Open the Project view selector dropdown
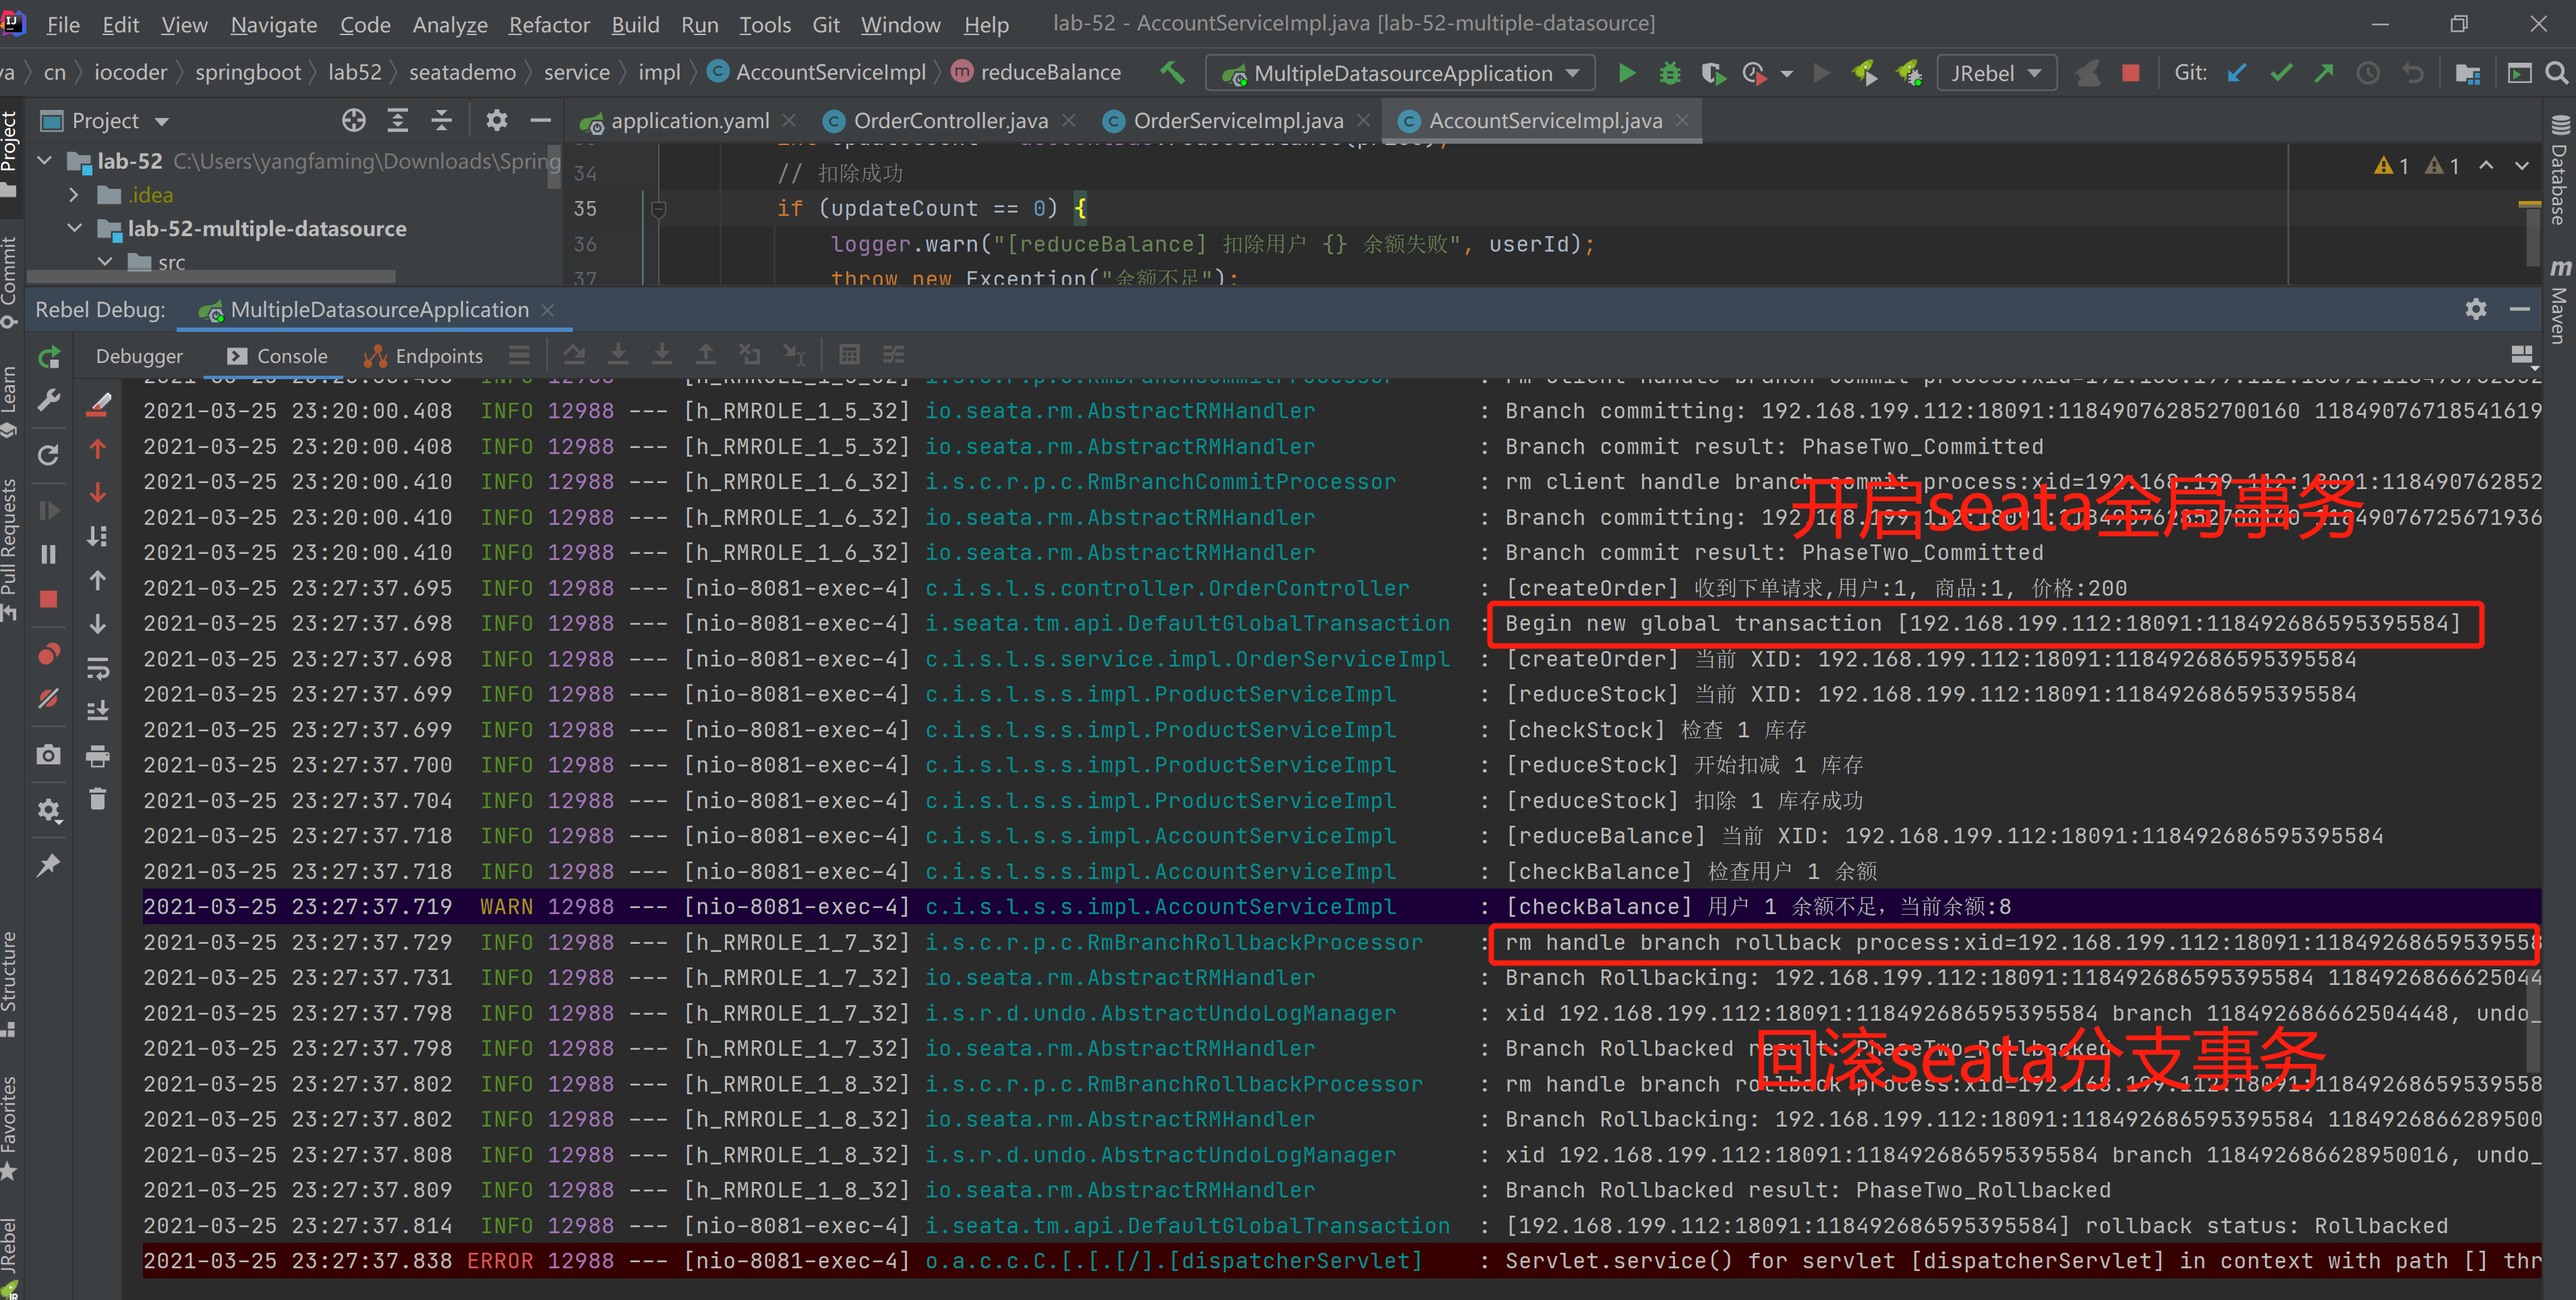 pos(105,120)
